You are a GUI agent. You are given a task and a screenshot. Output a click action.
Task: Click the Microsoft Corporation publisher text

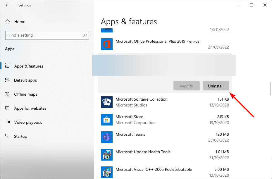[x=135, y=123]
